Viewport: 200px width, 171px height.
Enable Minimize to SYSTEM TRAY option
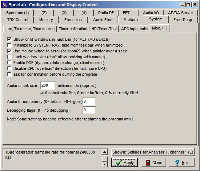9,45
